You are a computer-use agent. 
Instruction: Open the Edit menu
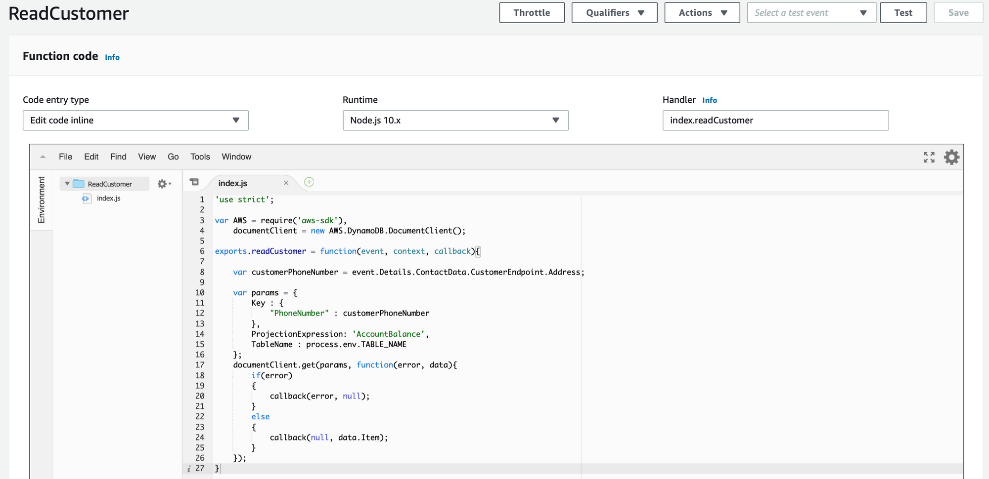tap(91, 157)
